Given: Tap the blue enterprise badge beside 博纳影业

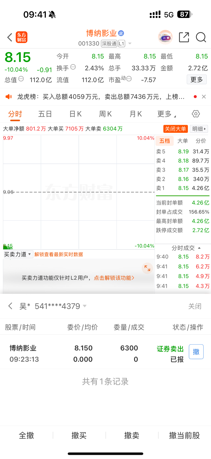Looking at the screenshot, I should [x=121, y=33].
